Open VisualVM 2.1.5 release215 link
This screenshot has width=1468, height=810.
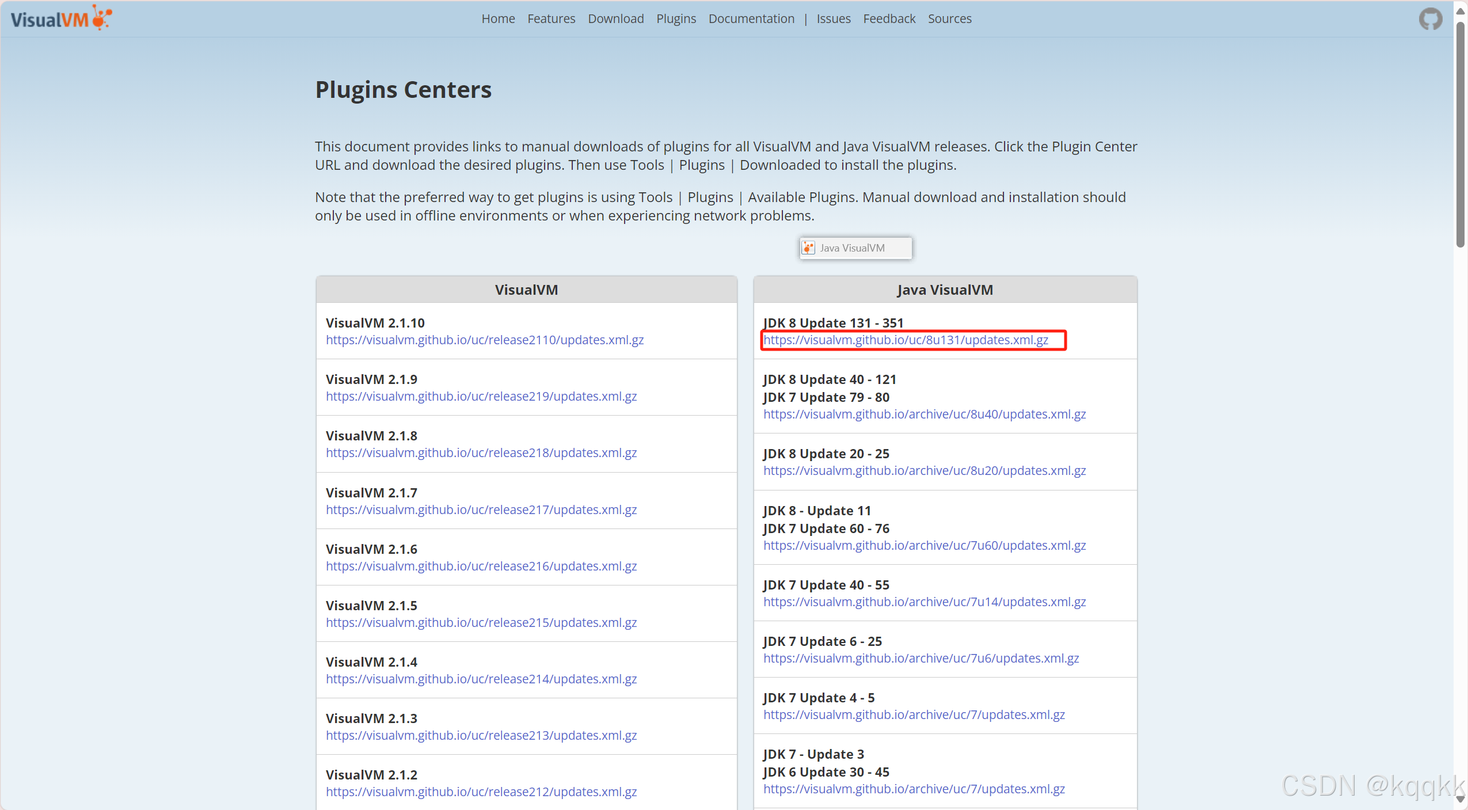tap(481, 623)
